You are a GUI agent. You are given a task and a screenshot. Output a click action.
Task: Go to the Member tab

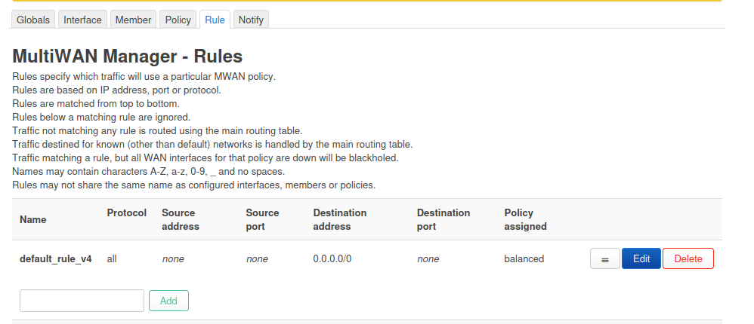click(x=133, y=20)
